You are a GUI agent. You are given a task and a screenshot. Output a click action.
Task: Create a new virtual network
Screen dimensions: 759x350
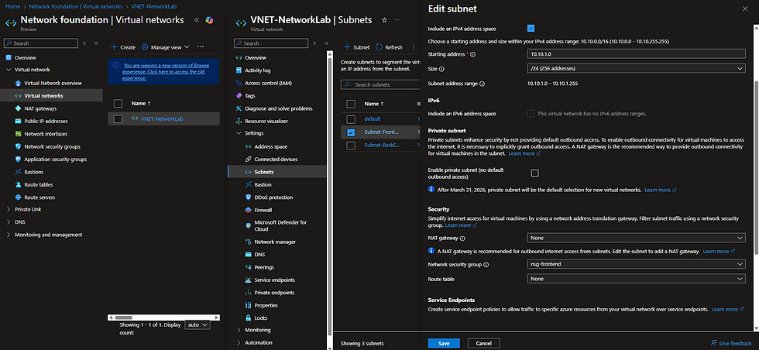pos(123,47)
